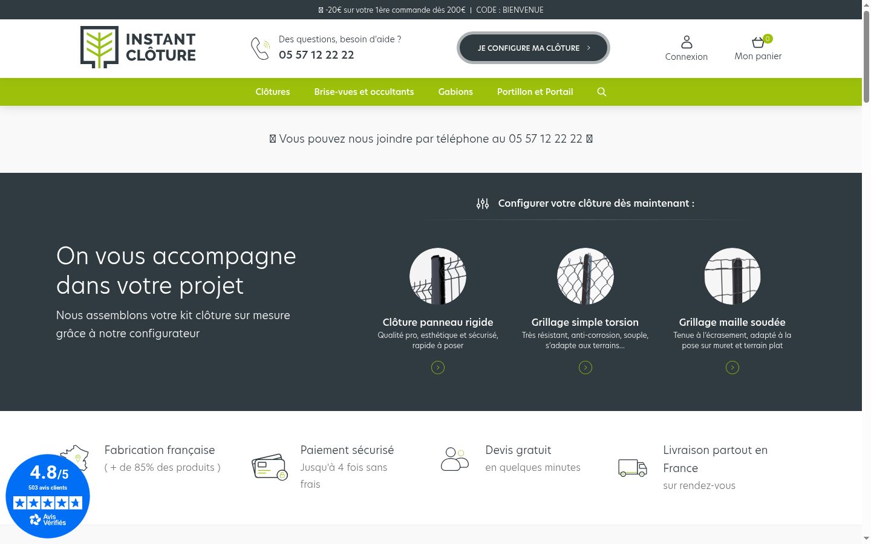Click the Mon panier link text
This screenshot has width=871, height=544.
758,56
